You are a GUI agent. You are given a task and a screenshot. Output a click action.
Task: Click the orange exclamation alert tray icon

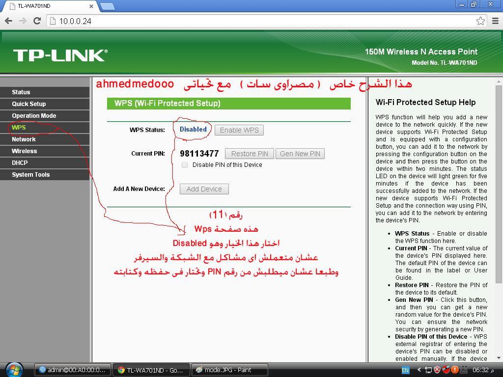(x=454, y=370)
